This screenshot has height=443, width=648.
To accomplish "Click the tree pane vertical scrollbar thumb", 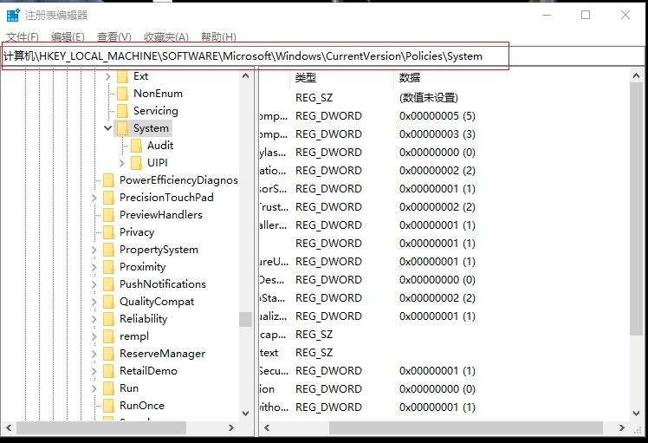I will [x=246, y=319].
